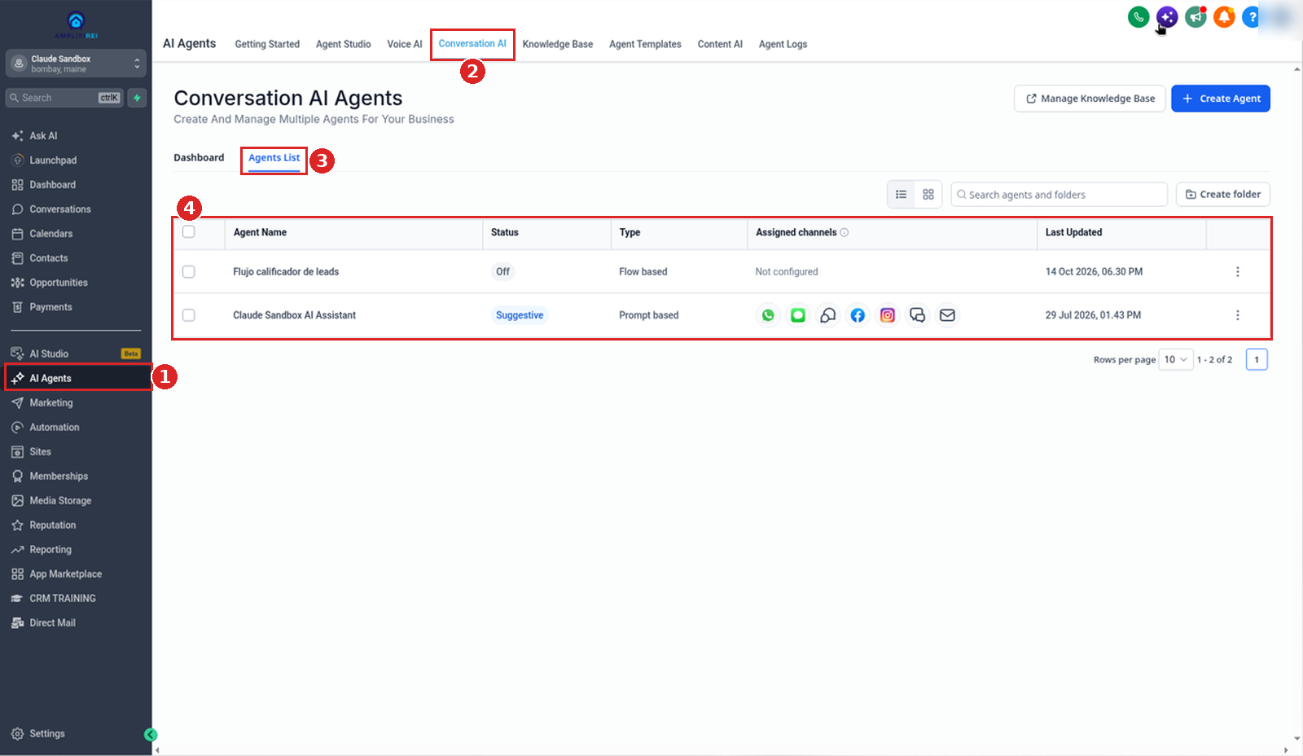Click the WhatsApp channel icon for Claude Sandbox AI Assistant
1303x756 pixels.
(x=768, y=315)
